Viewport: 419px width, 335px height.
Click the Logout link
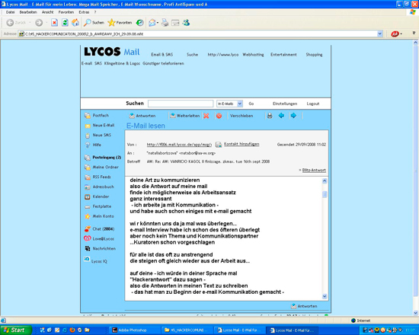pyautogui.click(x=313, y=104)
